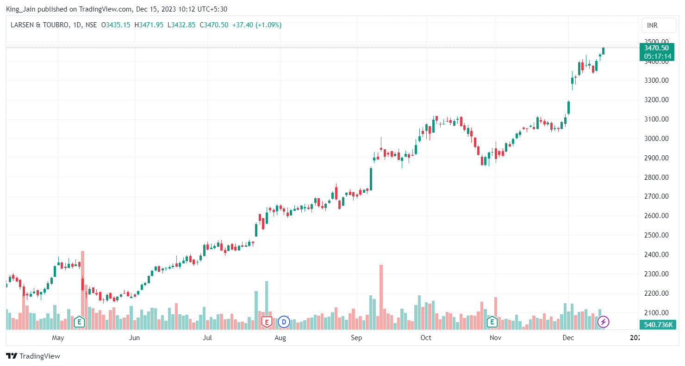Click the tallest red volume bar in September
The image size is (685, 366).
(381, 297)
